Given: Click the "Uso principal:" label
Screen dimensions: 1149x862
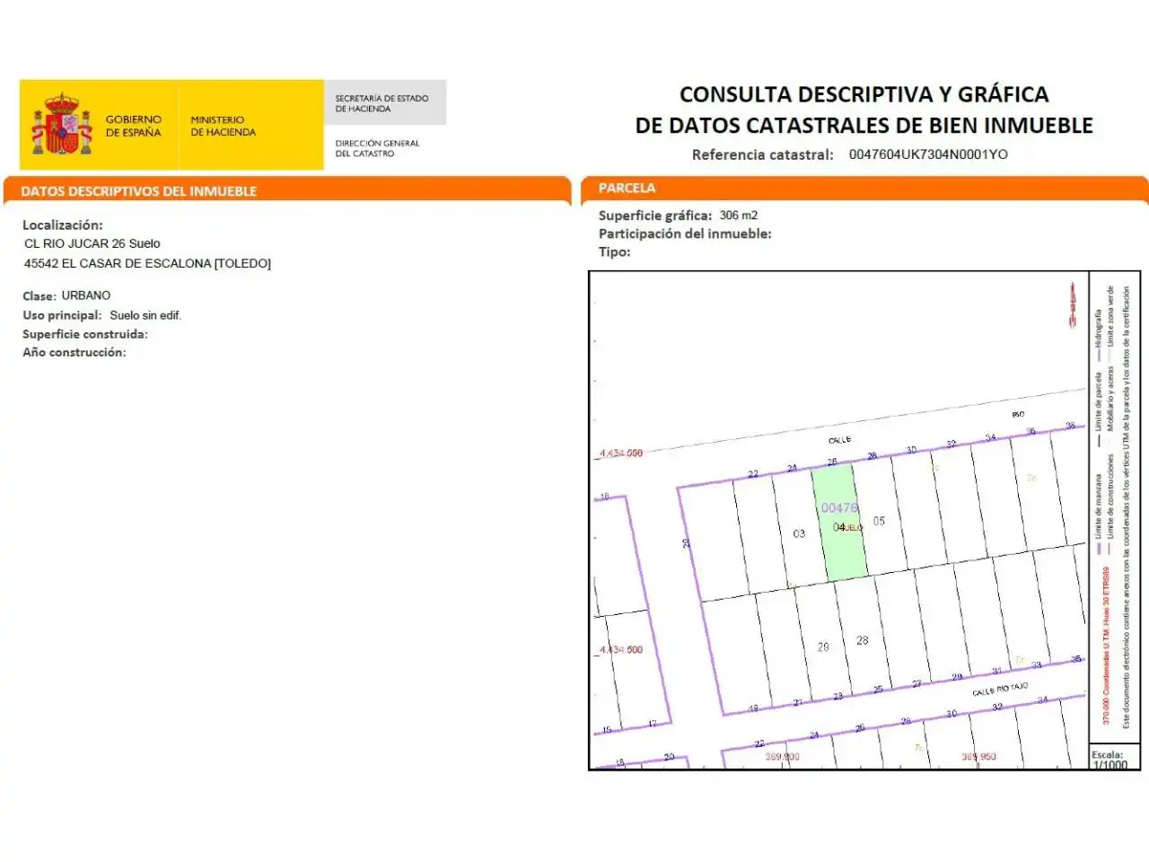Looking at the screenshot, I should tap(62, 315).
